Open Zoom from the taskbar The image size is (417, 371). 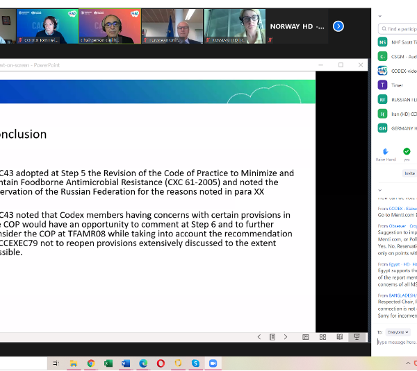click(213, 363)
